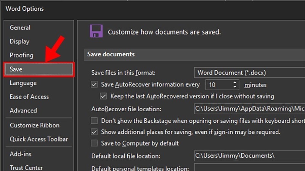Decrease AutoRecover minutes with down arrow
This screenshot has width=305, height=171.
(235, 87)
